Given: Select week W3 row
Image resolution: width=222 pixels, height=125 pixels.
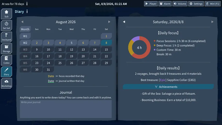Looking at the screenshot, I should (x=25, y=50).
